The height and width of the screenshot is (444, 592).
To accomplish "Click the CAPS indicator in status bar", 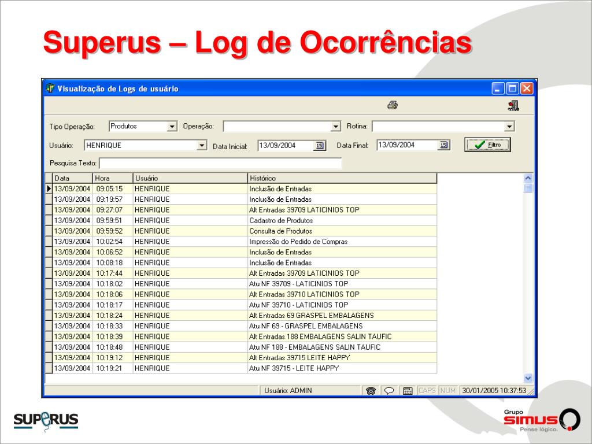I will coord(427,391).
